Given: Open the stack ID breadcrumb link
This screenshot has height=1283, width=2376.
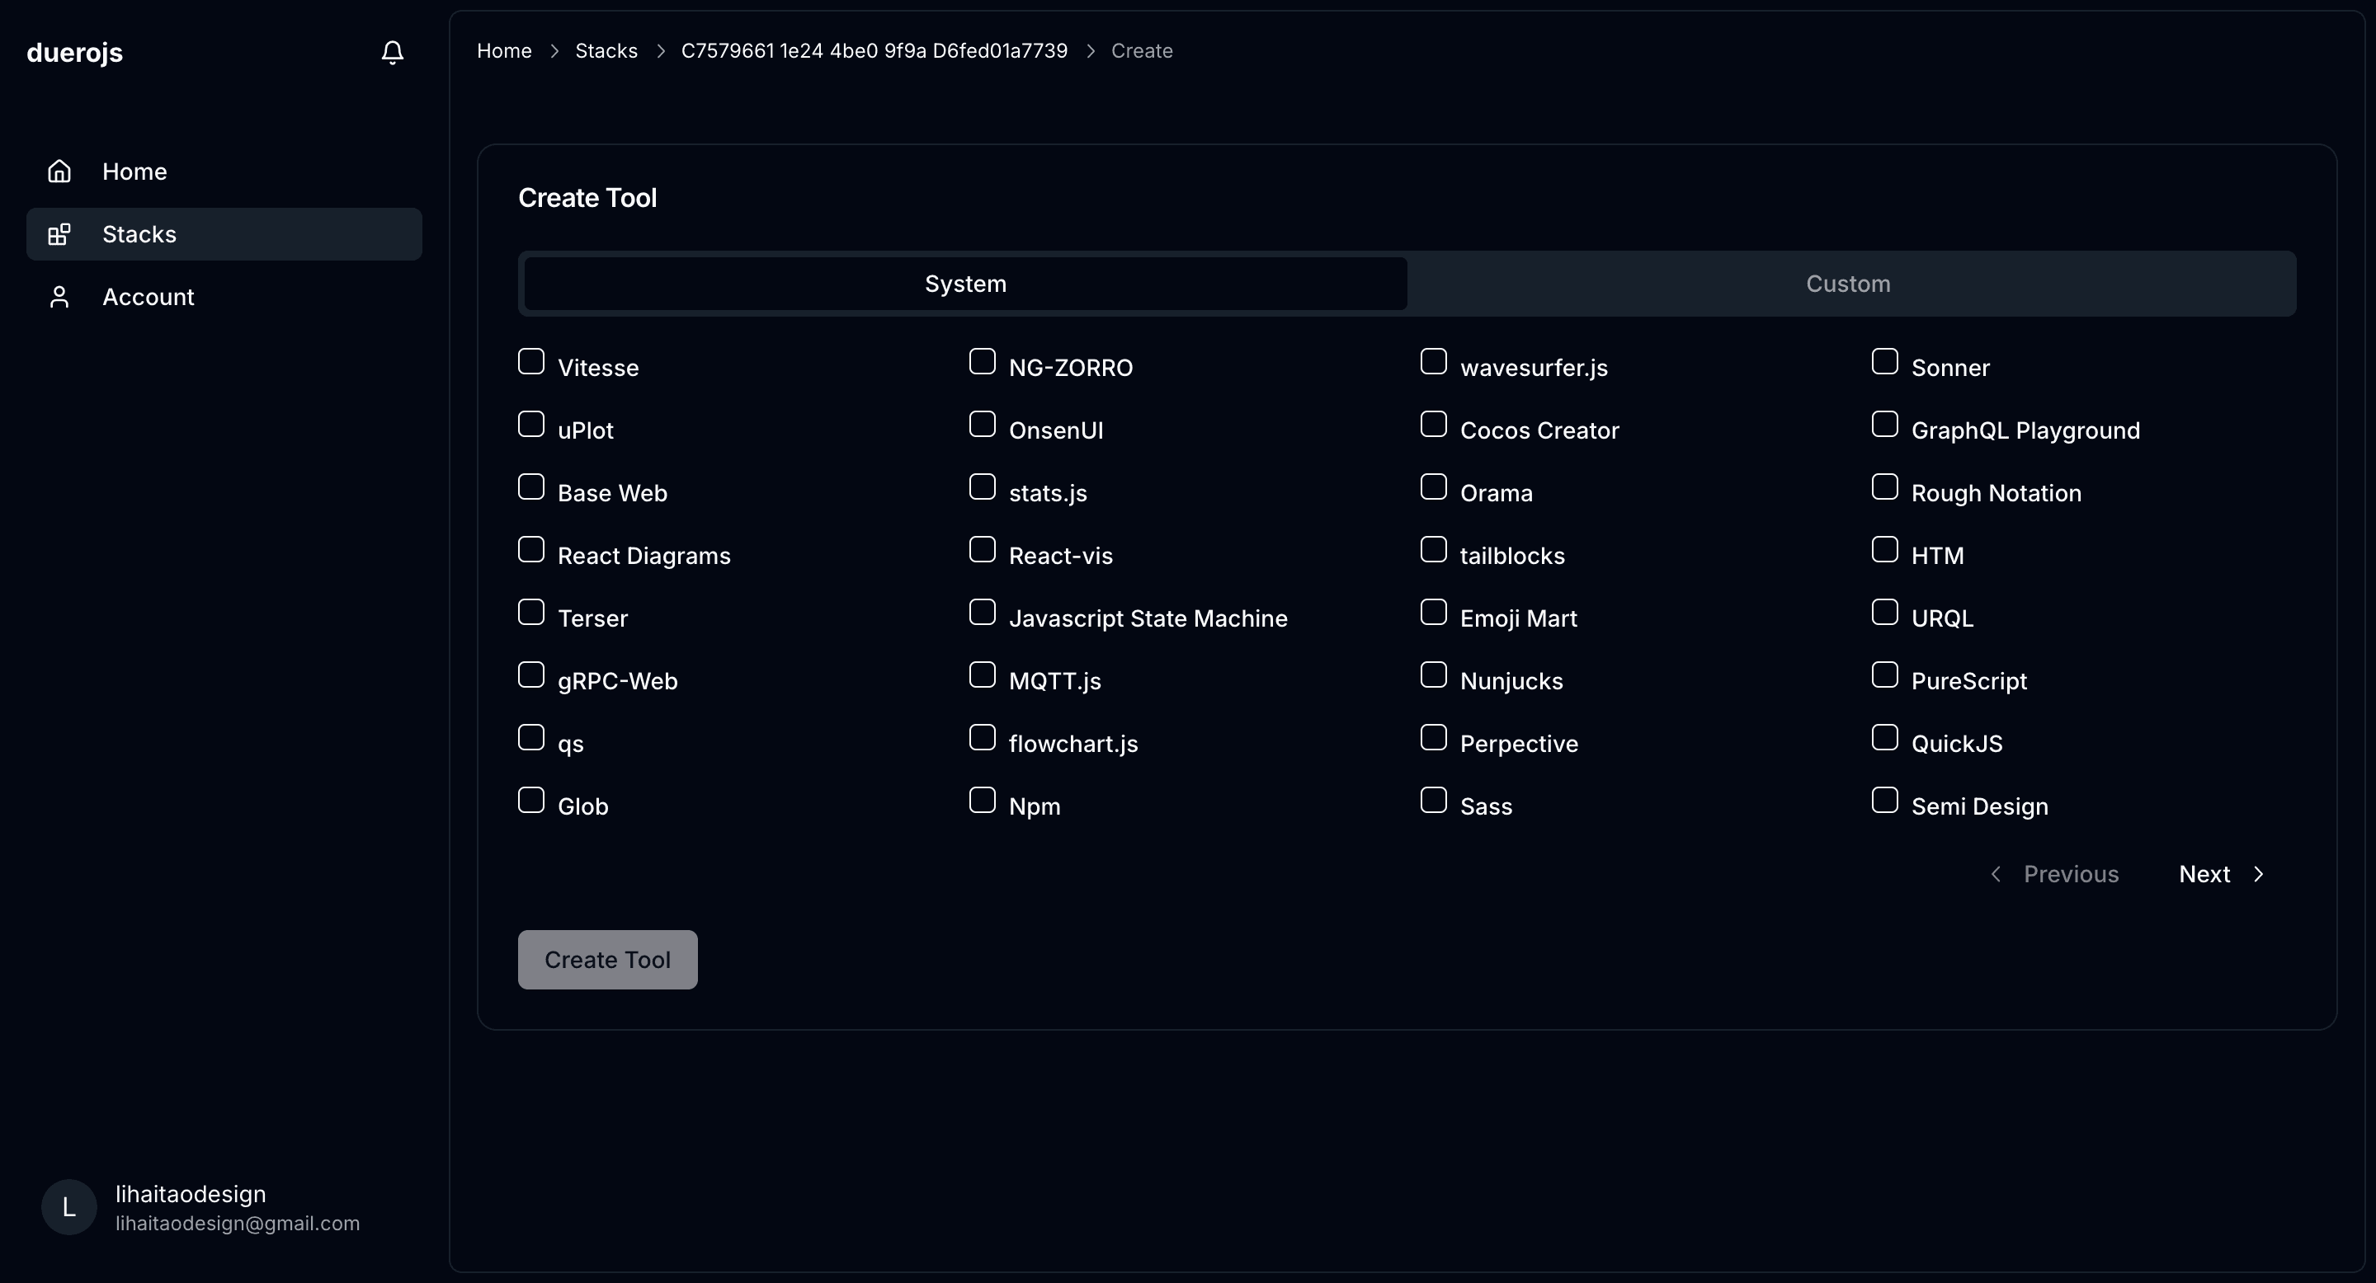Looking at the screenshot, I should pyautogui.click(x=874, y=50).
